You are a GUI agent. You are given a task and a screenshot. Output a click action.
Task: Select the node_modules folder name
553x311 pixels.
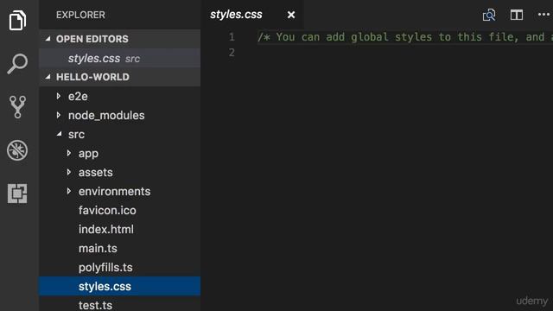pyautogui.click(x=106, y=115)
